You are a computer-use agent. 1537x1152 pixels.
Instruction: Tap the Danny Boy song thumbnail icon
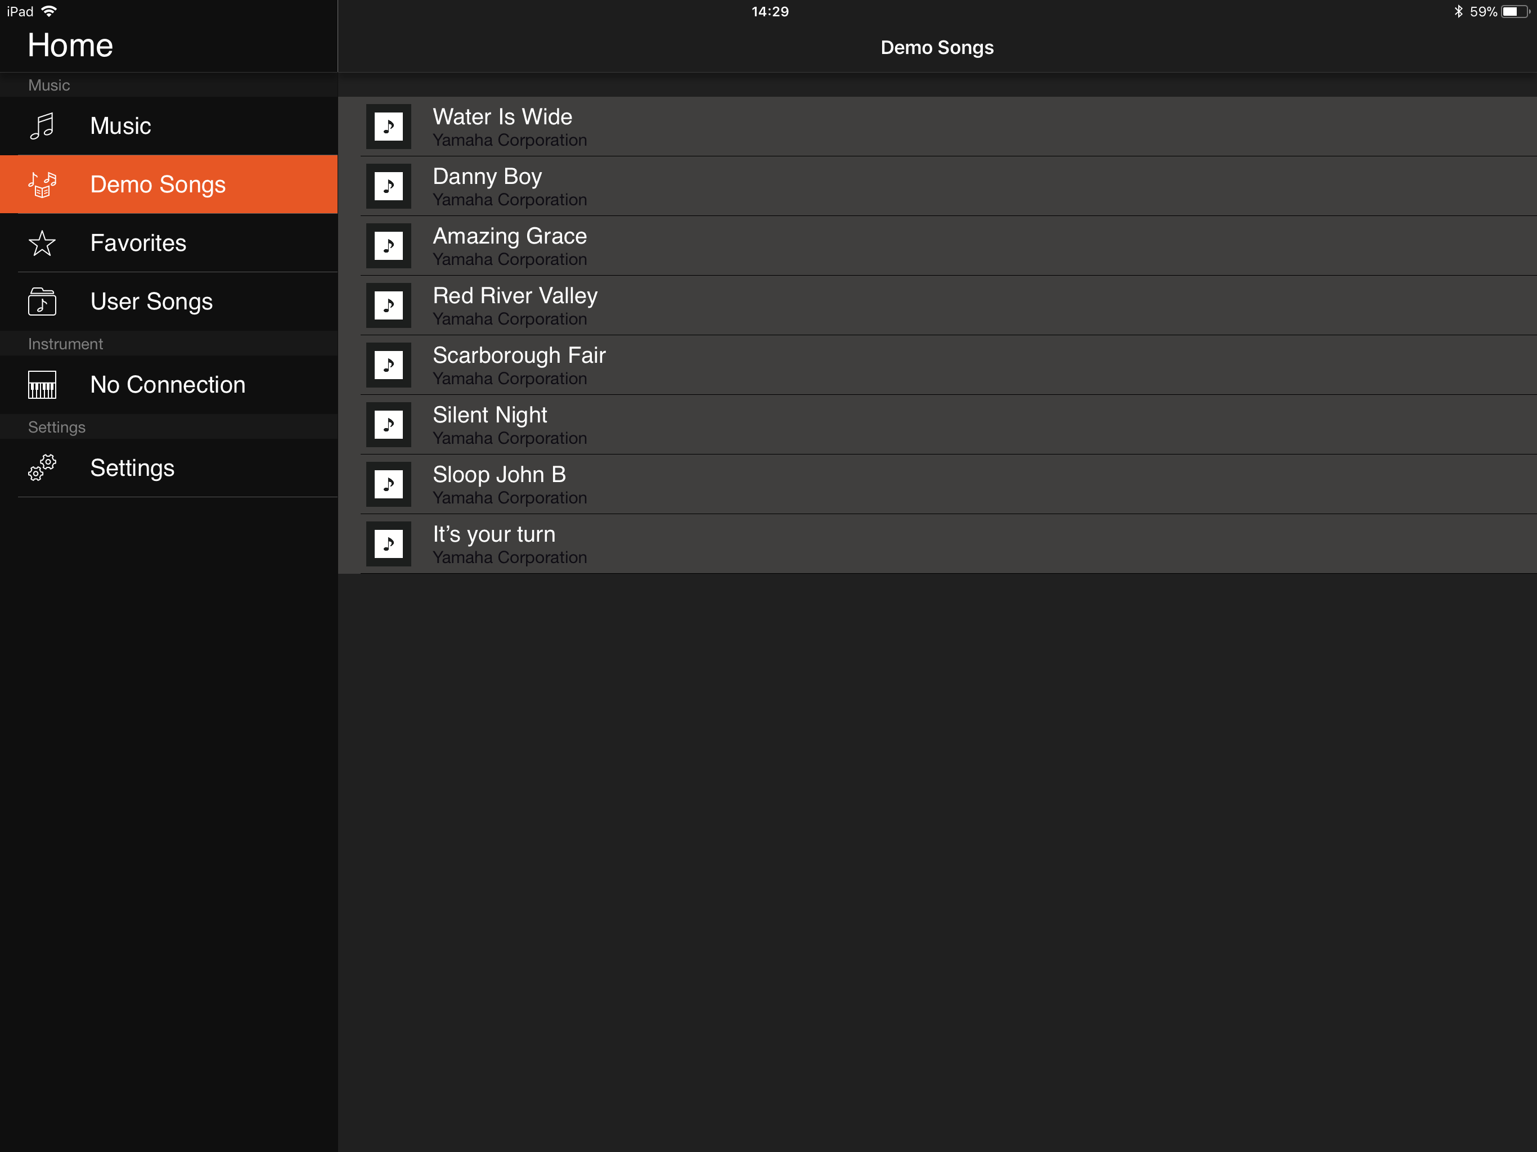tap(388, 186)
